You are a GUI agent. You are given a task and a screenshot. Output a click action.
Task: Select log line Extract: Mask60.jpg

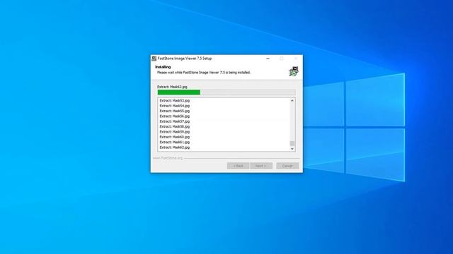[x=175, y=137]
